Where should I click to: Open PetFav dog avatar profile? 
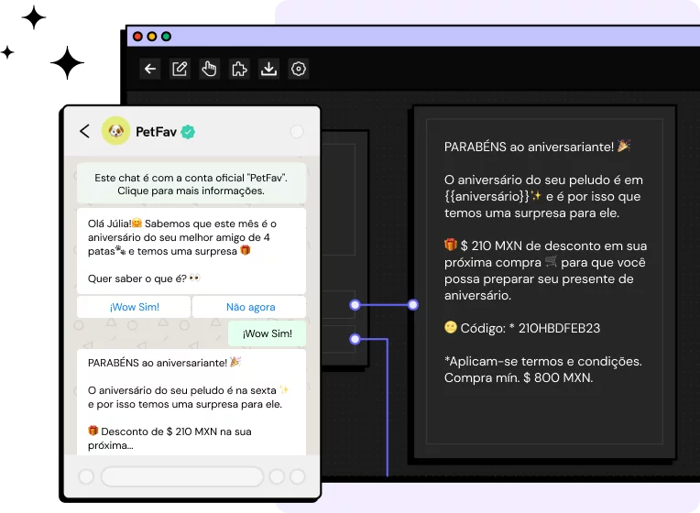116,131
